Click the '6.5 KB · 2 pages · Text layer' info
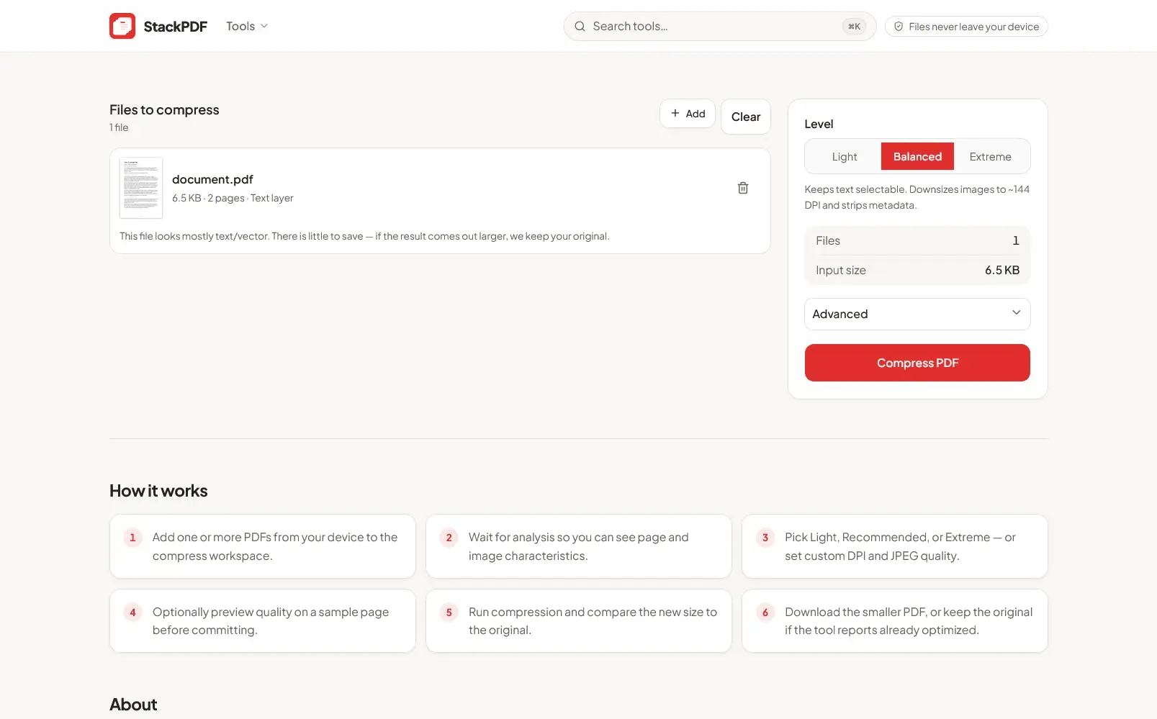Screen dimensions: 1157x719 click(x=233, y=198)
